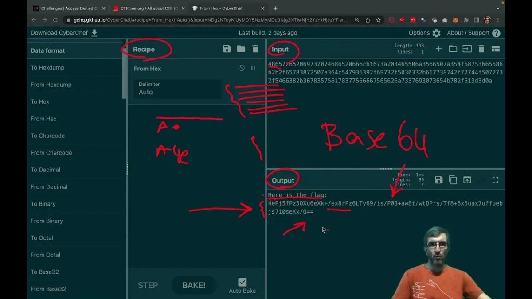Maximise the output pane
Screen dimensions: 532x299
[496, 179]
